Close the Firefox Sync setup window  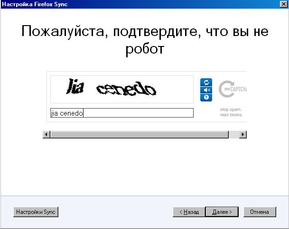point(283,4)
